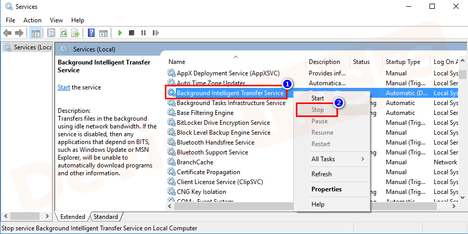
Task: Open the blue Help toolbar icon
Action: tap(92, 33)
